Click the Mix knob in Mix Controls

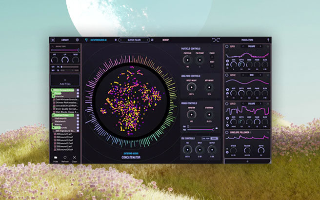187,150
